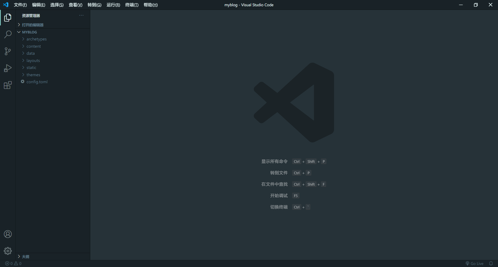
Task: Collapse the MYBLOG folder section
Action: [x=53, y=32]
